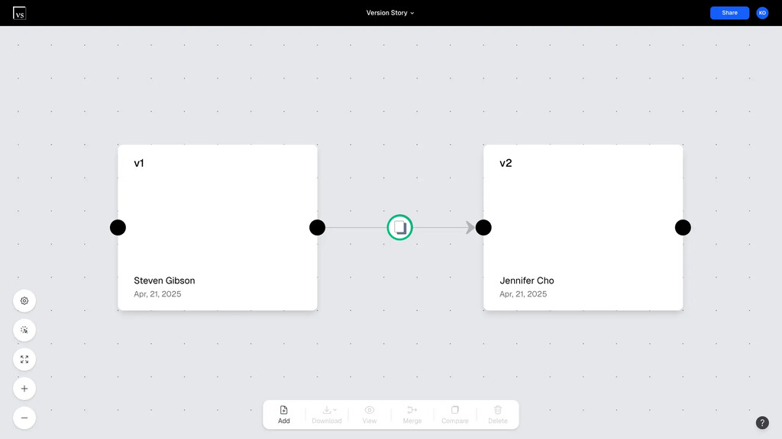The width and height of the screenshot is (782, 439).
Task: Click the Compare toolbar button
Action: [x=455, y=415]
